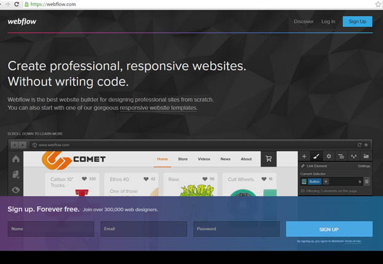383x264 pixels.
Task: Click the large SIGN UP button
Action: tap(330, 229)
